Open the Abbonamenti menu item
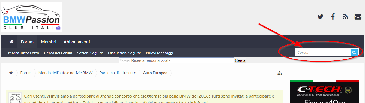The image size is (365, 103). 77,42
